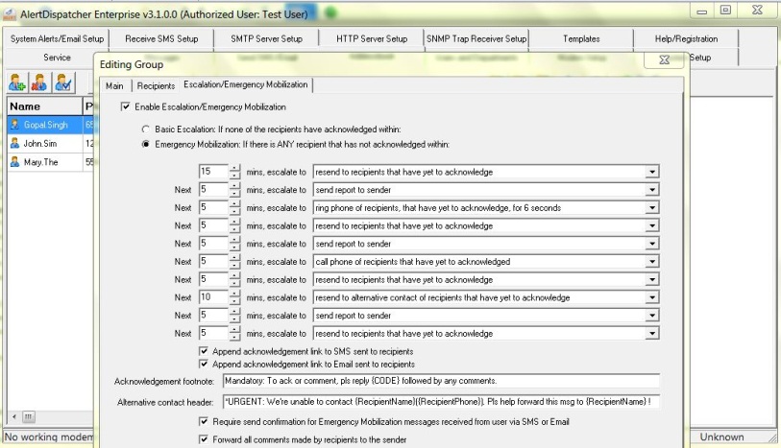The width and height of the screenshot is (781, 448).
Task: Toggle Require send confirmation for Emergency Mobilization
Action: (204, 422)
